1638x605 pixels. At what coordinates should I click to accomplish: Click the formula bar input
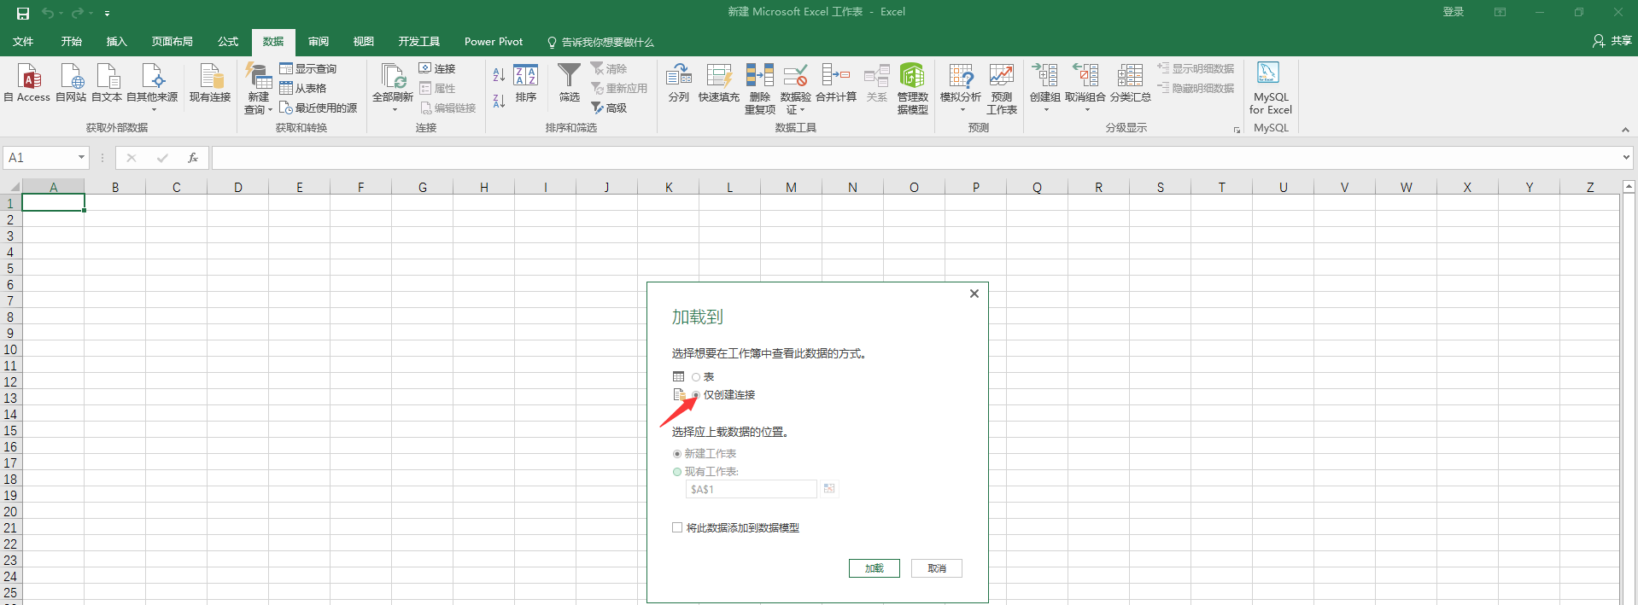(916, 158)
